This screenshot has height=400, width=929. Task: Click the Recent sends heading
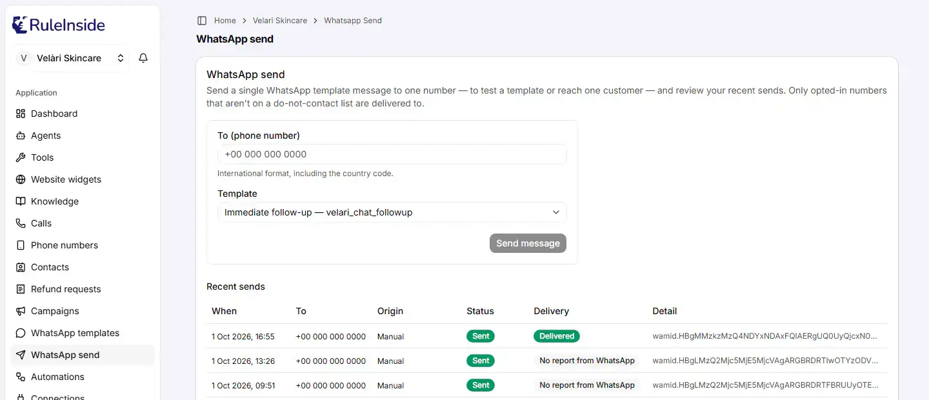[235, 286]
